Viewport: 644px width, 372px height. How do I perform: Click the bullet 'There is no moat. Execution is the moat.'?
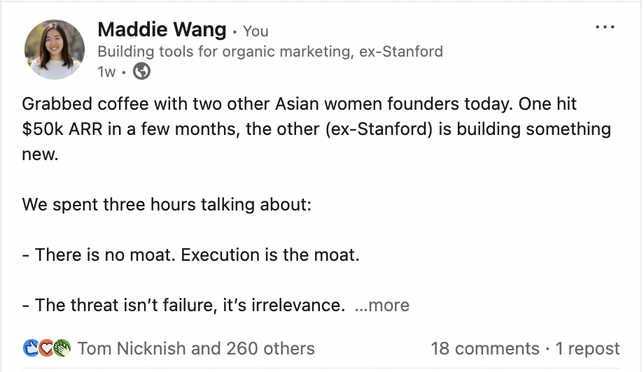191,255
